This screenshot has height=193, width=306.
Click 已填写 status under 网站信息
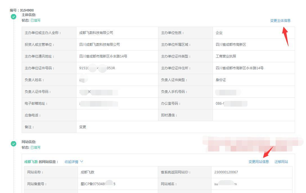point(35,148)
